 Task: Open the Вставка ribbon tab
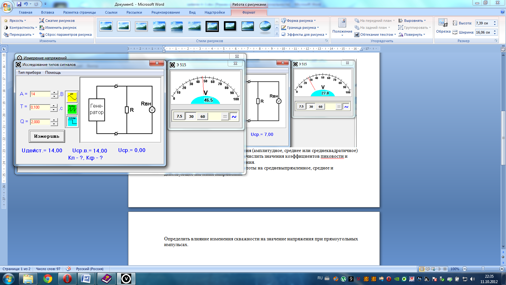point(47,12)
